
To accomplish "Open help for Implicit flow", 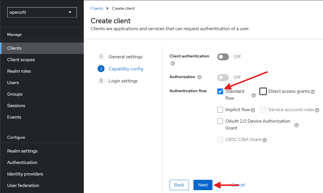I will pos(253,110).
